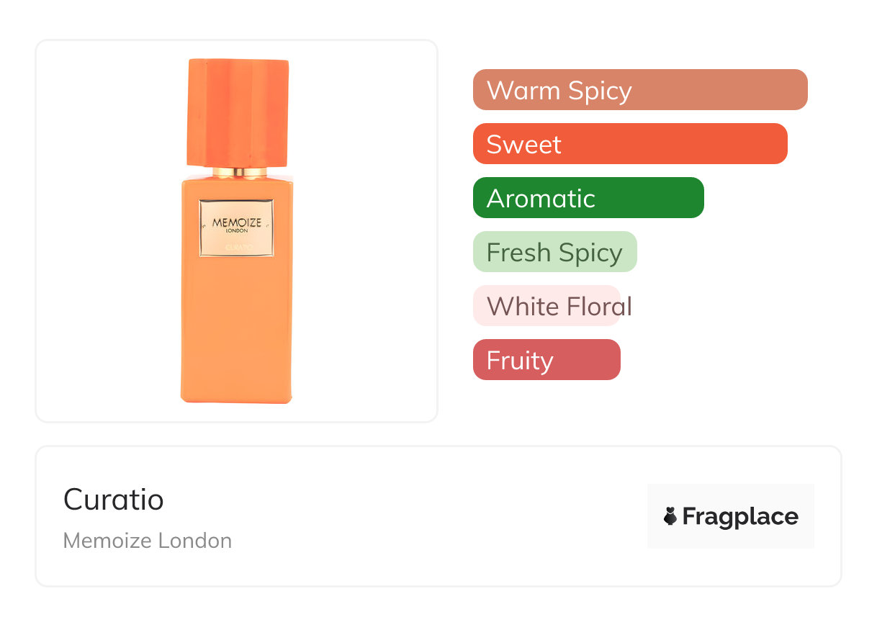Click the small CURATIO text on the bottle plate

236,247
